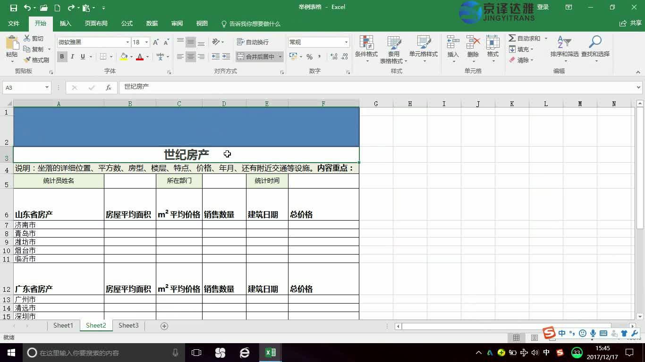Save the workbook using the quick-access save icon
Viewport: 645px width, 362px height.
coord(13,8)
